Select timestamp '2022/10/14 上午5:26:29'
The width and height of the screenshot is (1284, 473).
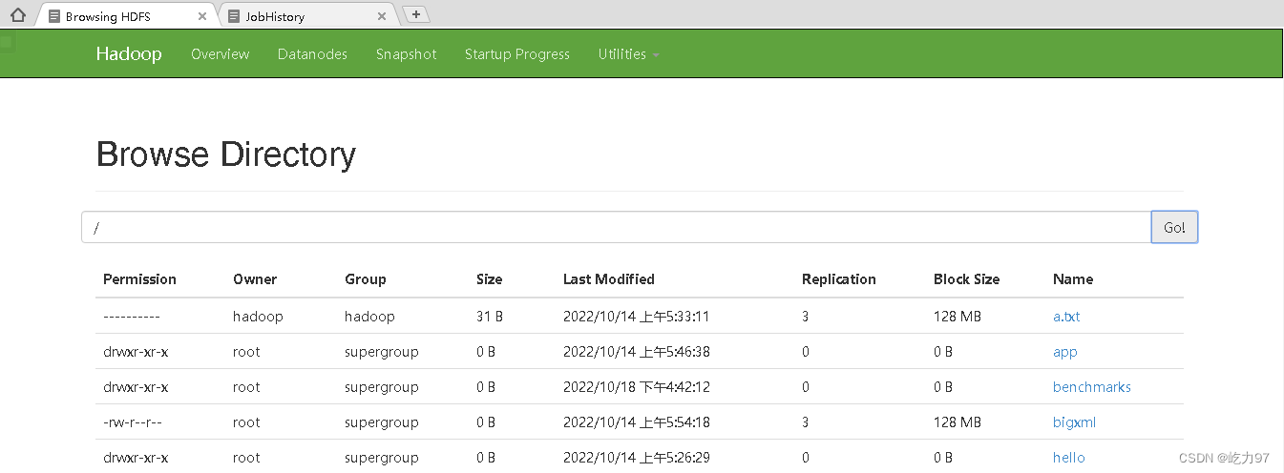637,458
